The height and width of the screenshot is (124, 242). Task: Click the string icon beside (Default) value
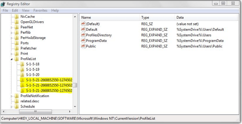point(83,24)
